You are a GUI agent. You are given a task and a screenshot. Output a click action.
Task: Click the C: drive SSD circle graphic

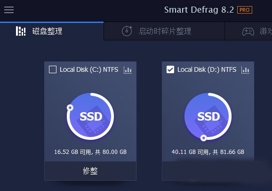pyautogui.click(x=90, y=116)
